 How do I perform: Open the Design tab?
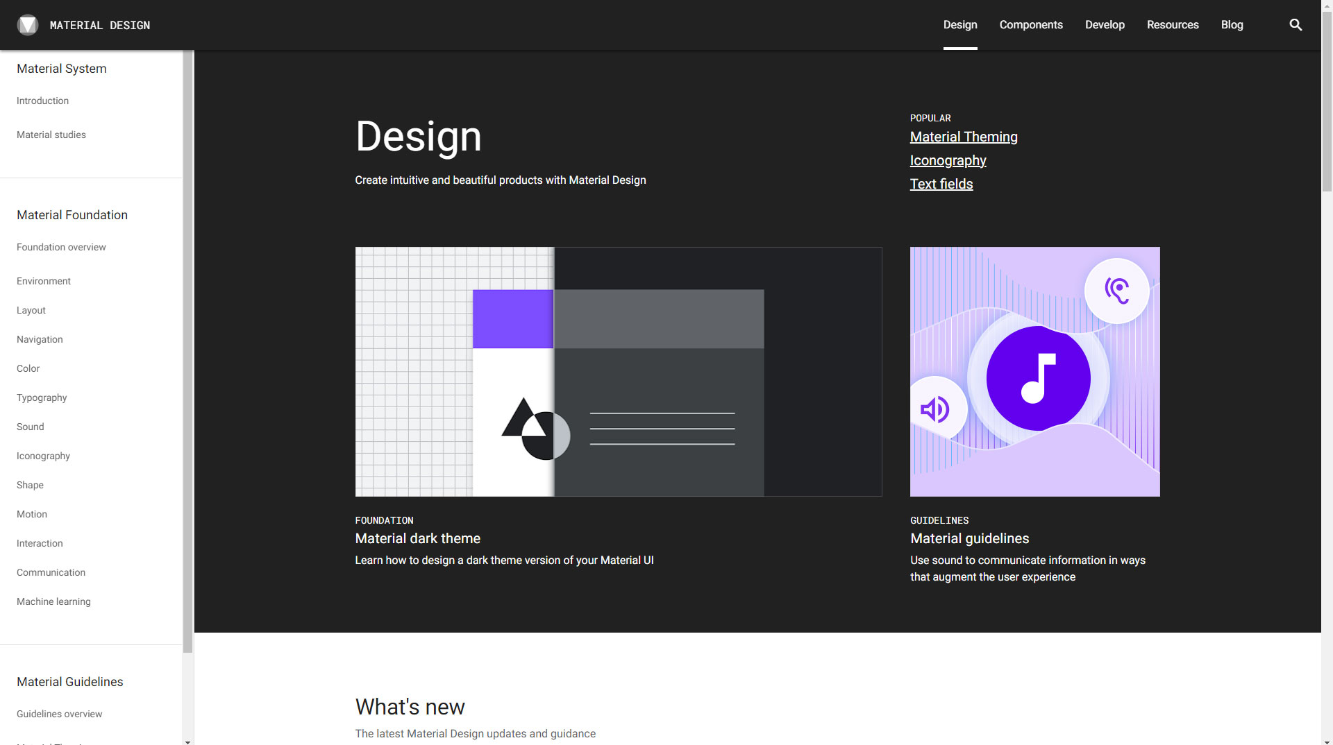[960, 25]
